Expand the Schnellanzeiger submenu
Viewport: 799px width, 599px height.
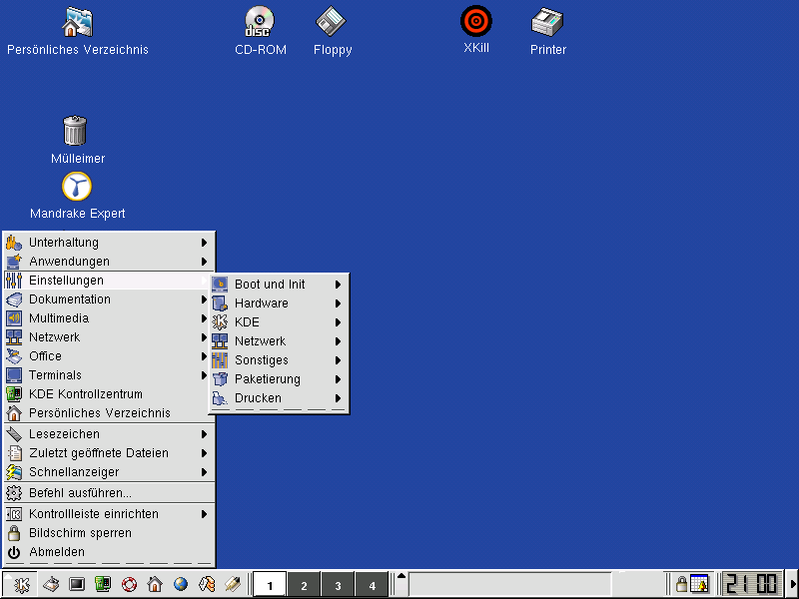tap(109, 472)
